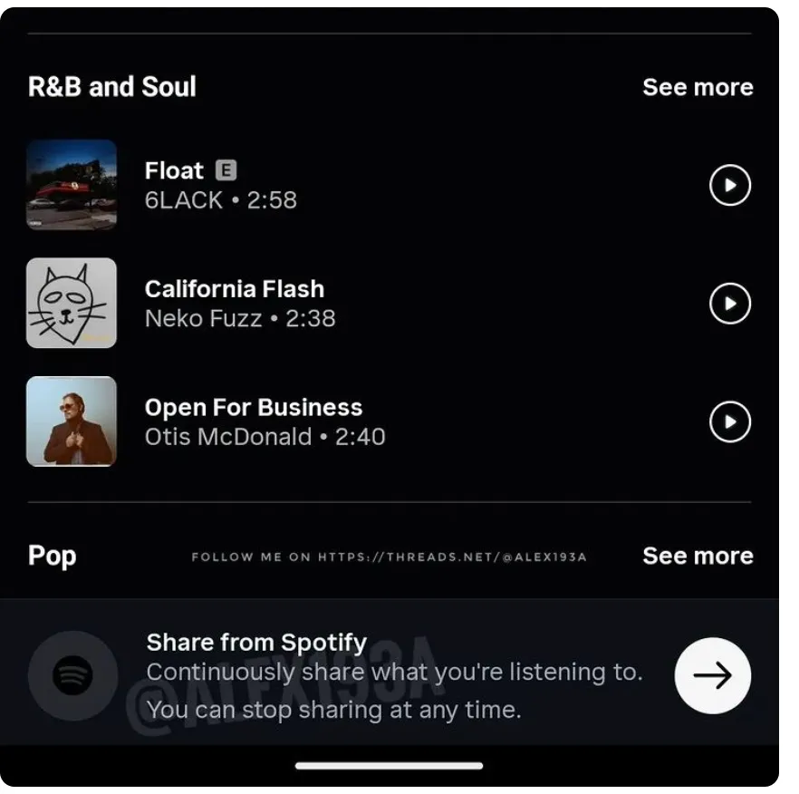Viewport: 799px width, 794px height.
Task: Select the California Flash song title
Action: click(x=235, y=289)
